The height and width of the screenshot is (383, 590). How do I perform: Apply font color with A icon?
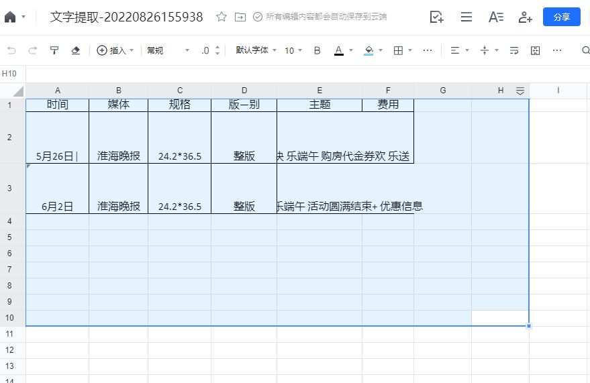point(339,50)
